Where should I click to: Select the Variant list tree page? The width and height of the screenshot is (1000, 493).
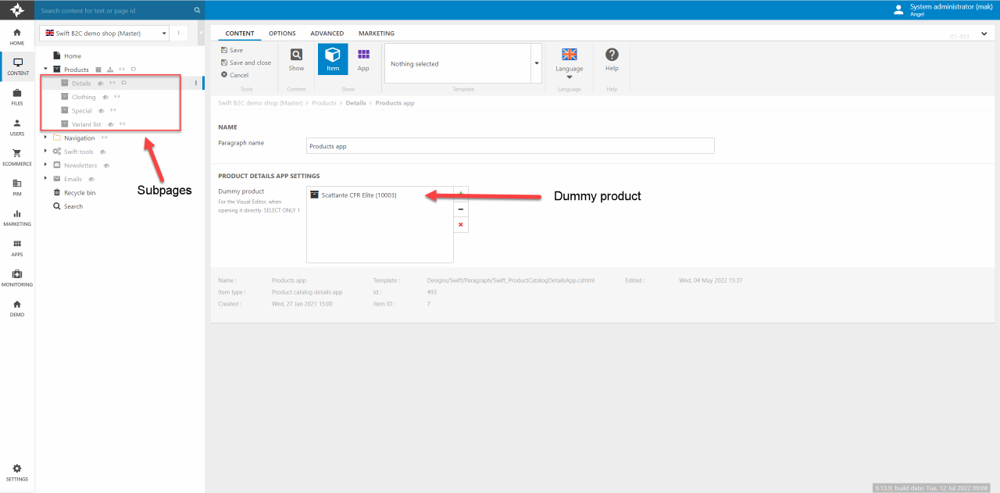tap(86, 124)
